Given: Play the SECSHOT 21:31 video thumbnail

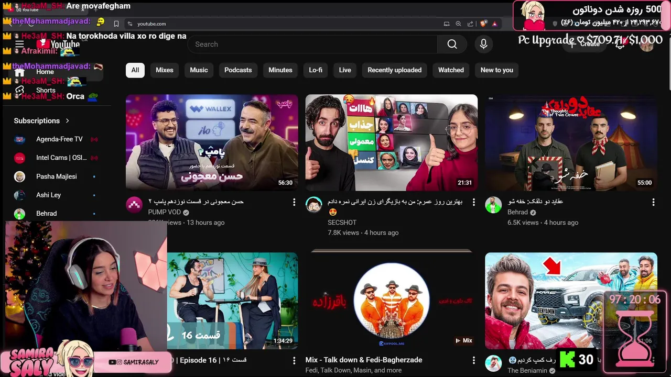Looking at the screenshot, I should (x=392, y=142).
